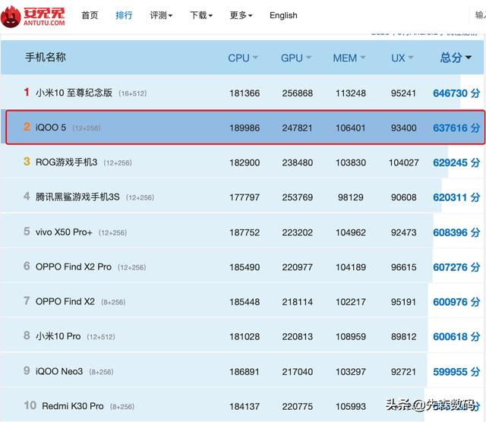Click total score 607276 分
486x422 pixels.
coord(456,267)
